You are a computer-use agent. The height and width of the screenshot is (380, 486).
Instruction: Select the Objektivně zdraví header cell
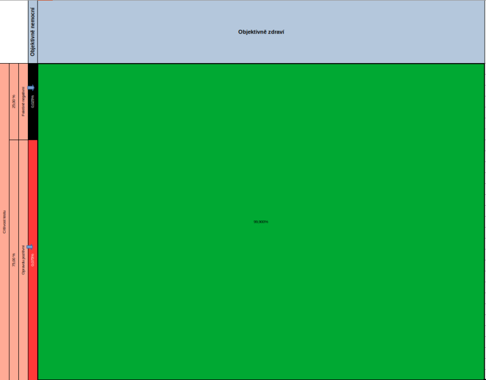click(261, 32)
